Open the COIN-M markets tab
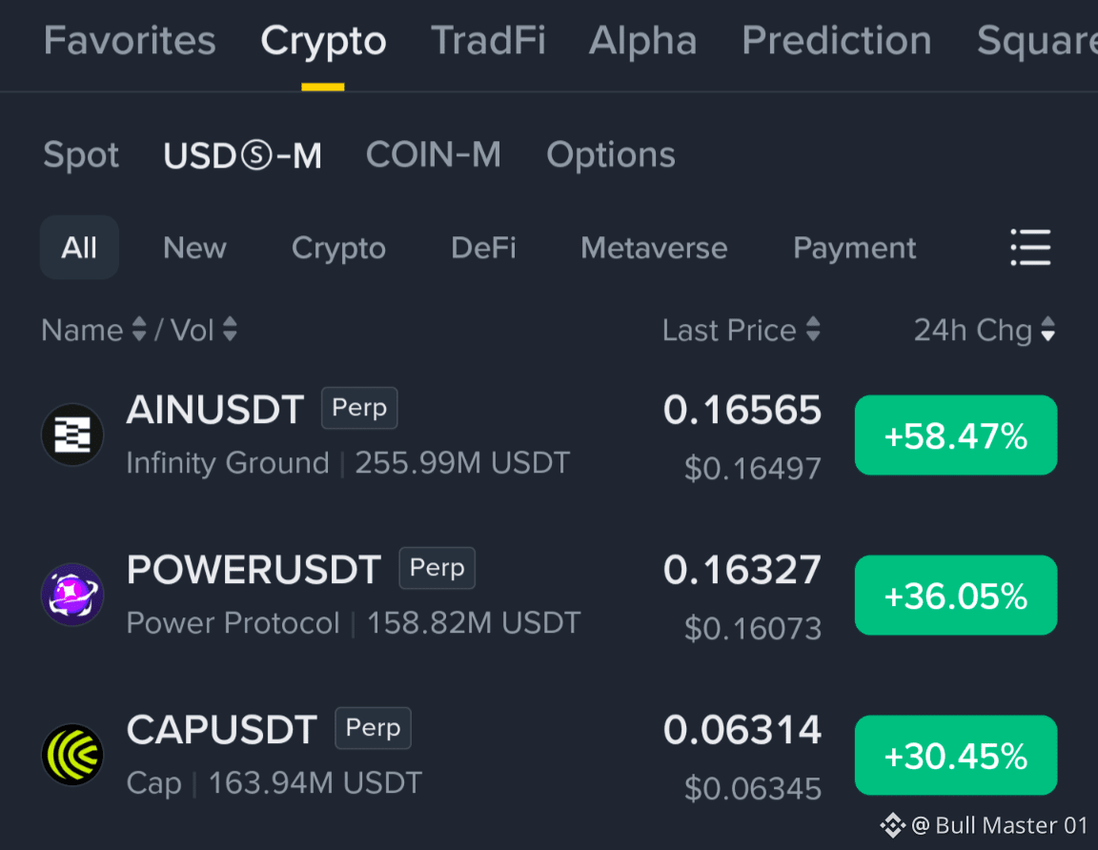The image size is (1098, 850). [x=434, y=154]
